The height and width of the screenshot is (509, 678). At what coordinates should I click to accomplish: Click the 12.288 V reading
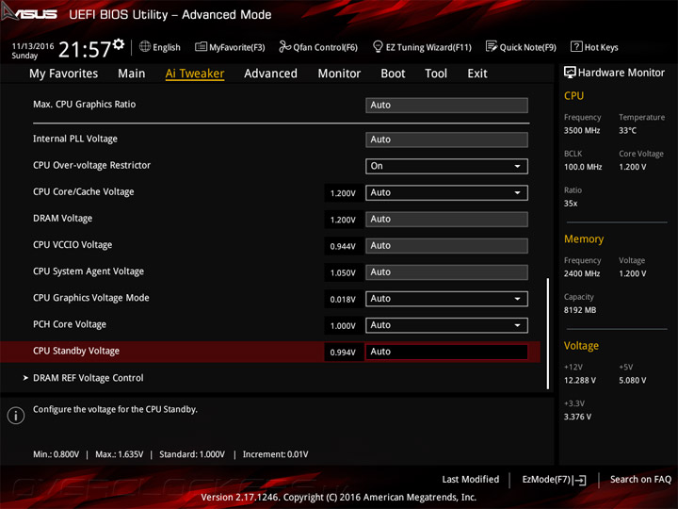(580, 380)
